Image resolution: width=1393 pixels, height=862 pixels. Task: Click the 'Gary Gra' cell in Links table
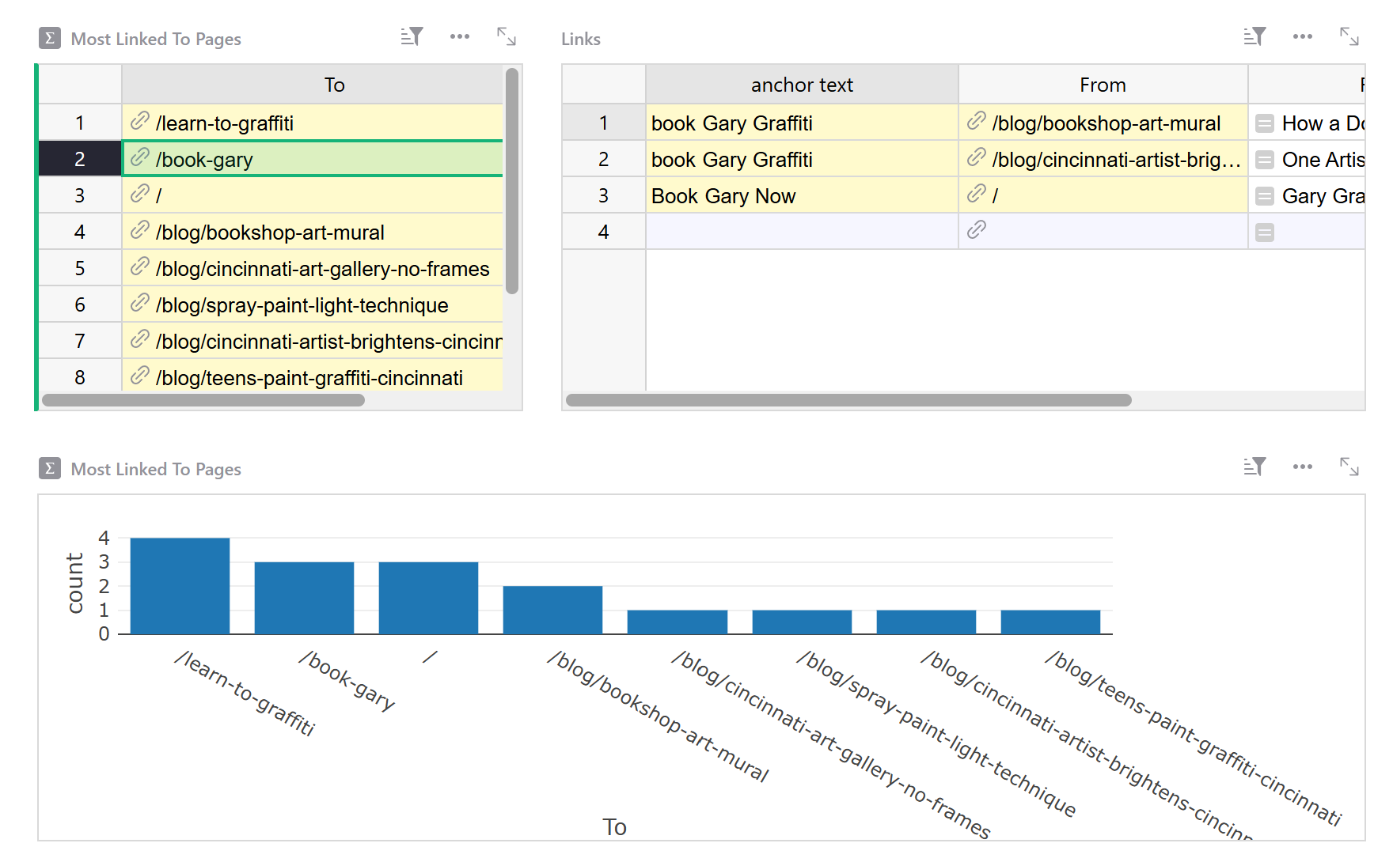pyautogui.click(x=1307, y=195)
